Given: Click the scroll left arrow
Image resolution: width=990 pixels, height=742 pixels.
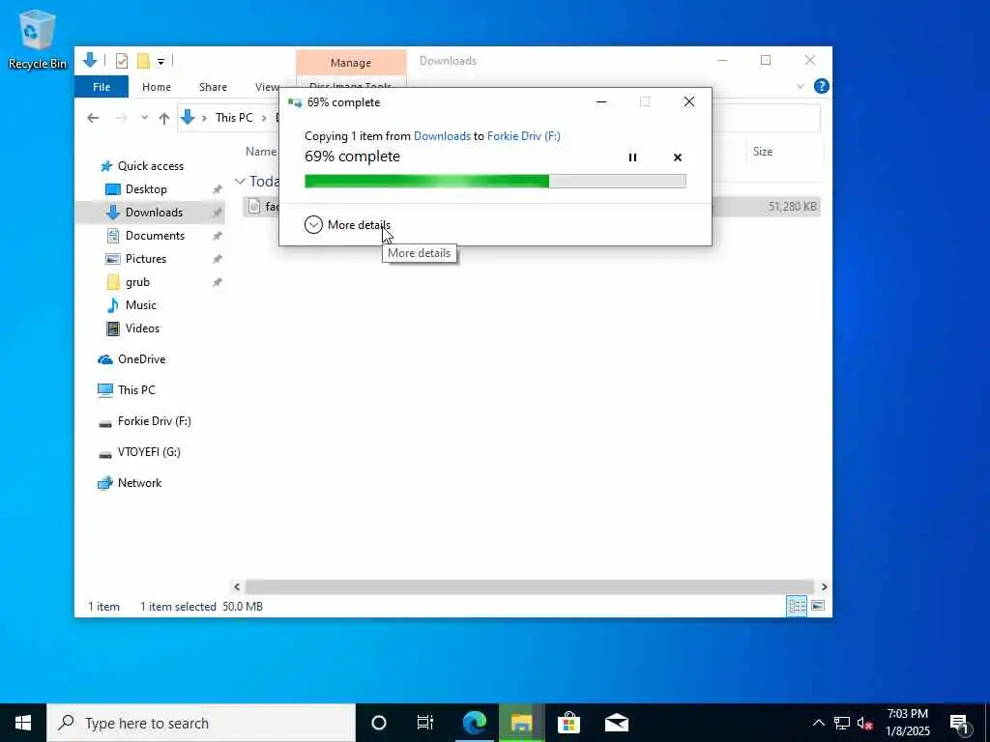Looking at the screenshot, I should pyautogui.click(x=237, y=586).
